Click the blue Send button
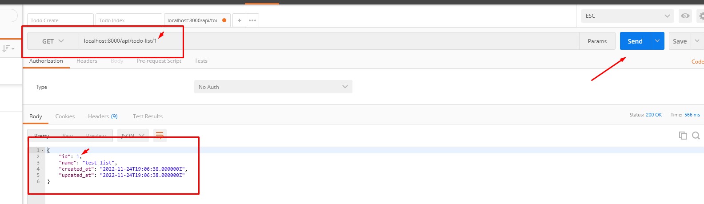The height and width of the screenshot is (204, 704). coord(635,41)
